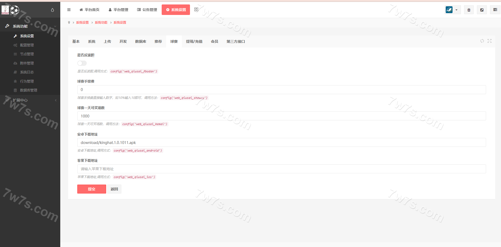Open the grid apps icon in top navigation

click(196, 10)
